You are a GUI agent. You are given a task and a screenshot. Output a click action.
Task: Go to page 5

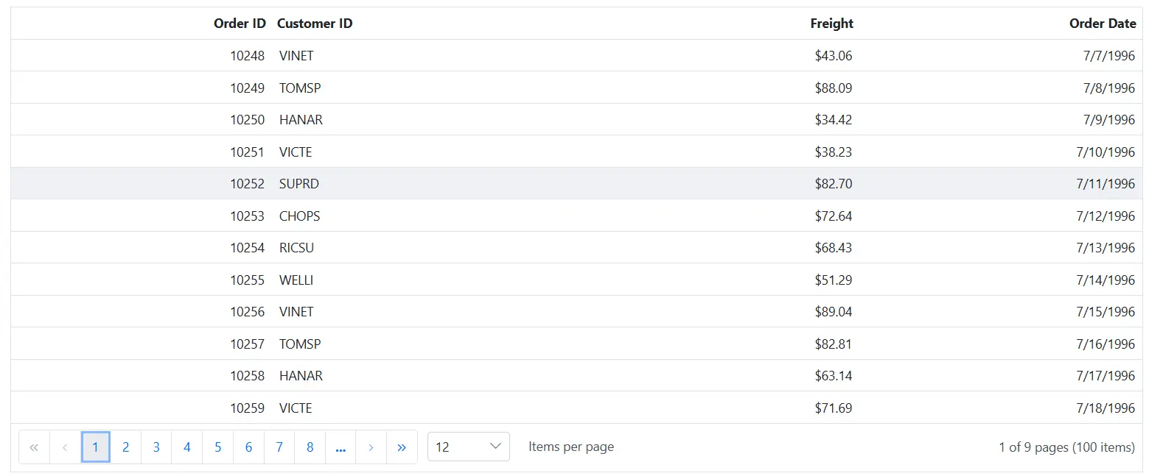coord(218,447)
